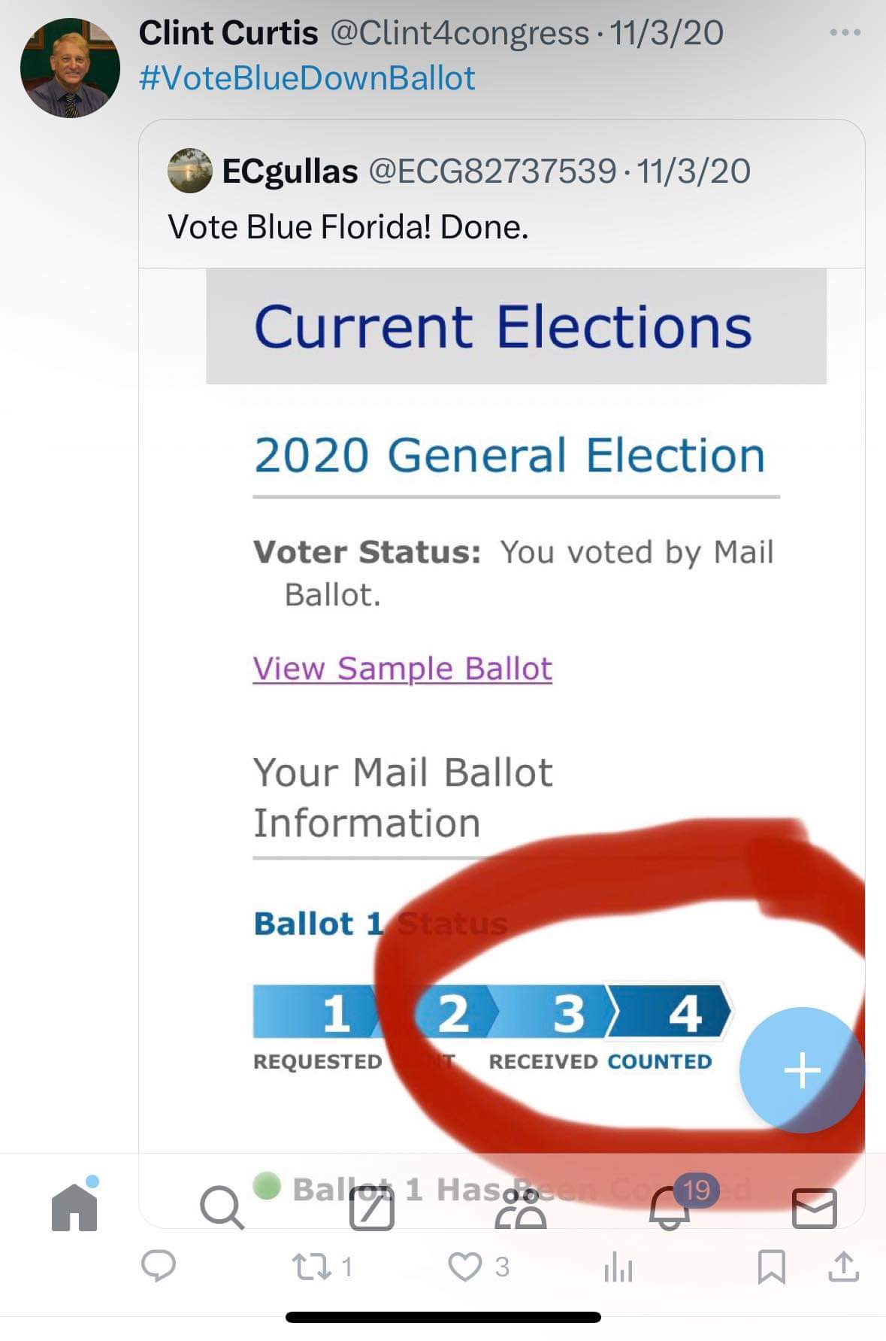Open ECgullas quoted tweet avatar
This screenshot has height=1341, width=886.
189,171
